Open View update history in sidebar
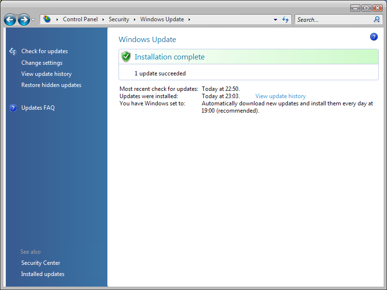The height and width of the screenshot is (290, 387). (46, 74)
